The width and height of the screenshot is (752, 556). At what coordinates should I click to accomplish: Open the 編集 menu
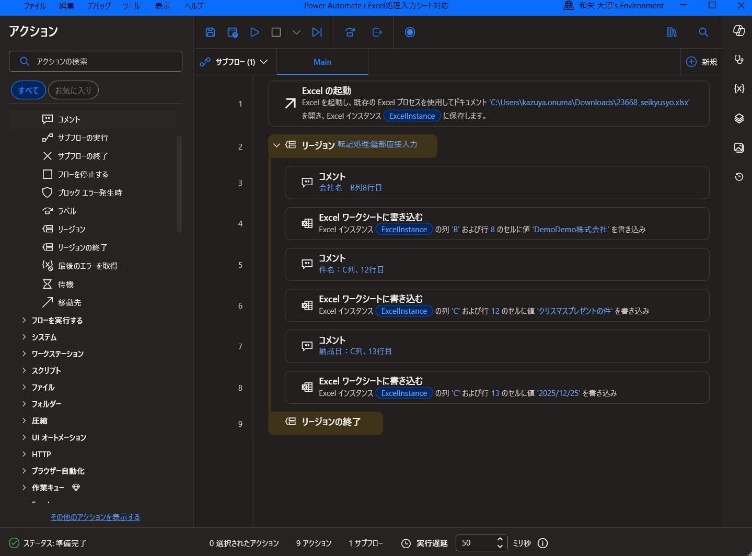[66, 6]
